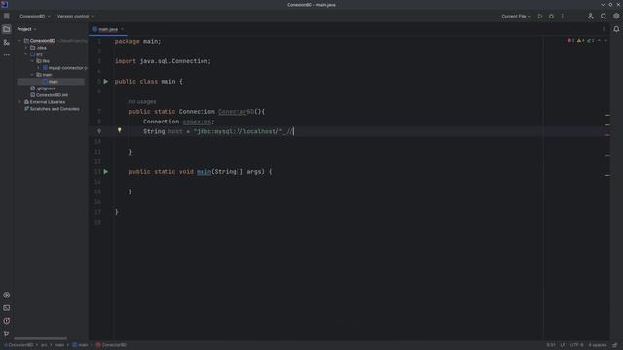Toggle read-only lock in status bar
Screen dimensions: 623x350
point(615,345)
